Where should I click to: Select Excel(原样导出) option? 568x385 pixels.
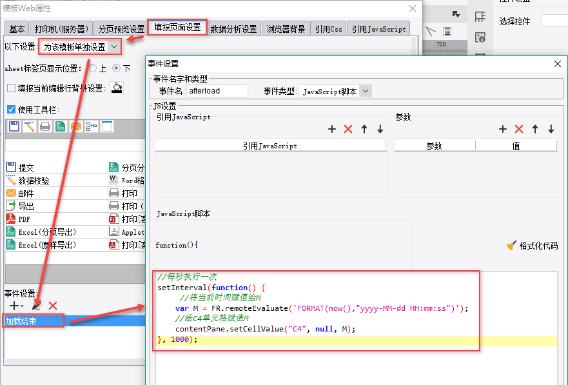pyautogui.click(x=57, y=245)
